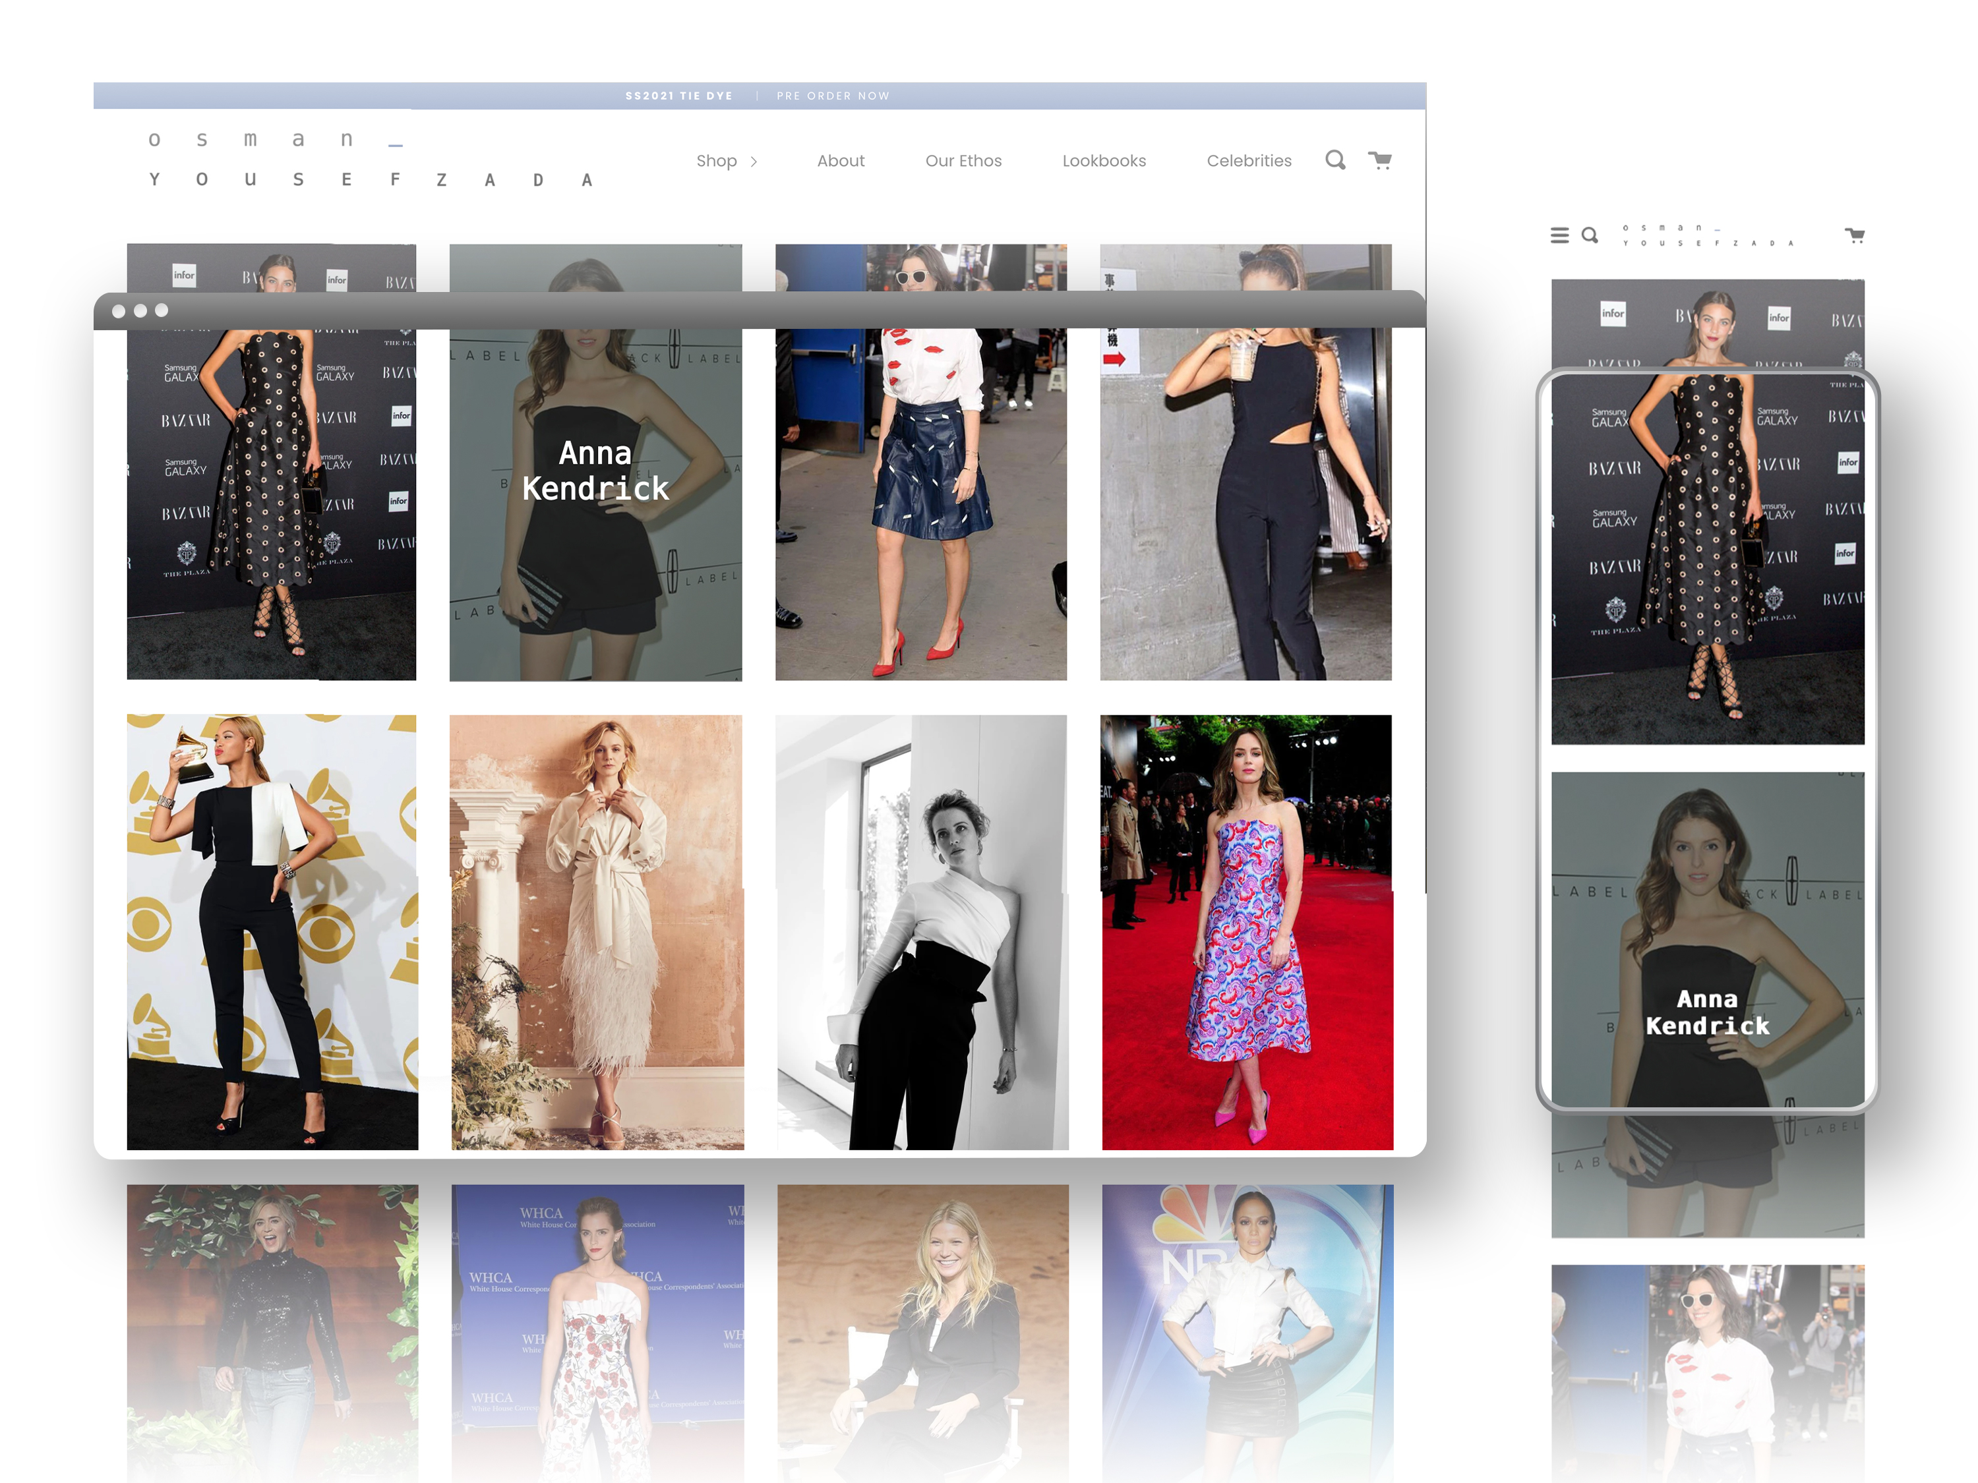Click the desktop search magnifier icon

pos(1334,160)
